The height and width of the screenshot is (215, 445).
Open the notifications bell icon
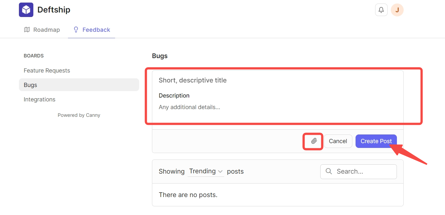381,10
